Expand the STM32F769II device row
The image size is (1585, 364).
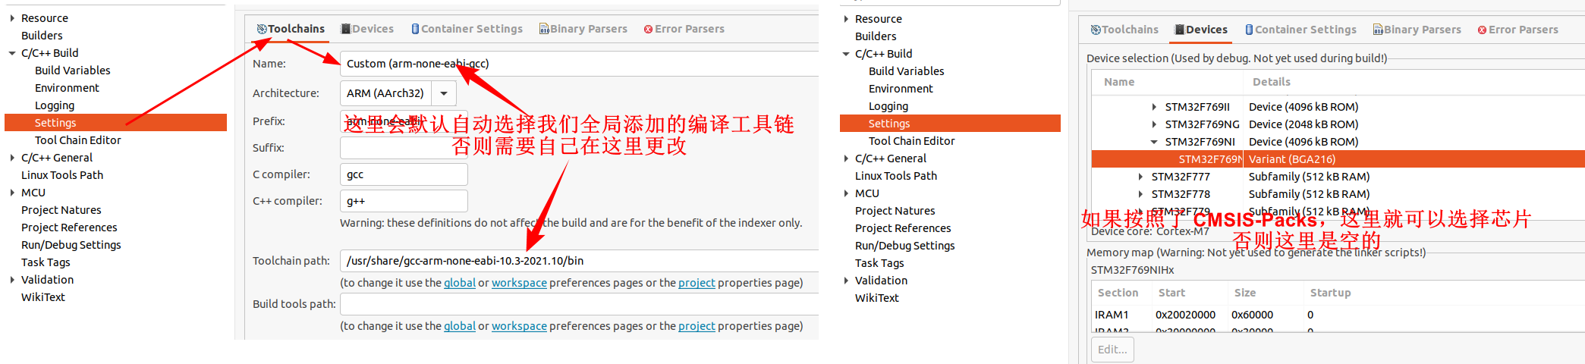[x=1154, y=107]
